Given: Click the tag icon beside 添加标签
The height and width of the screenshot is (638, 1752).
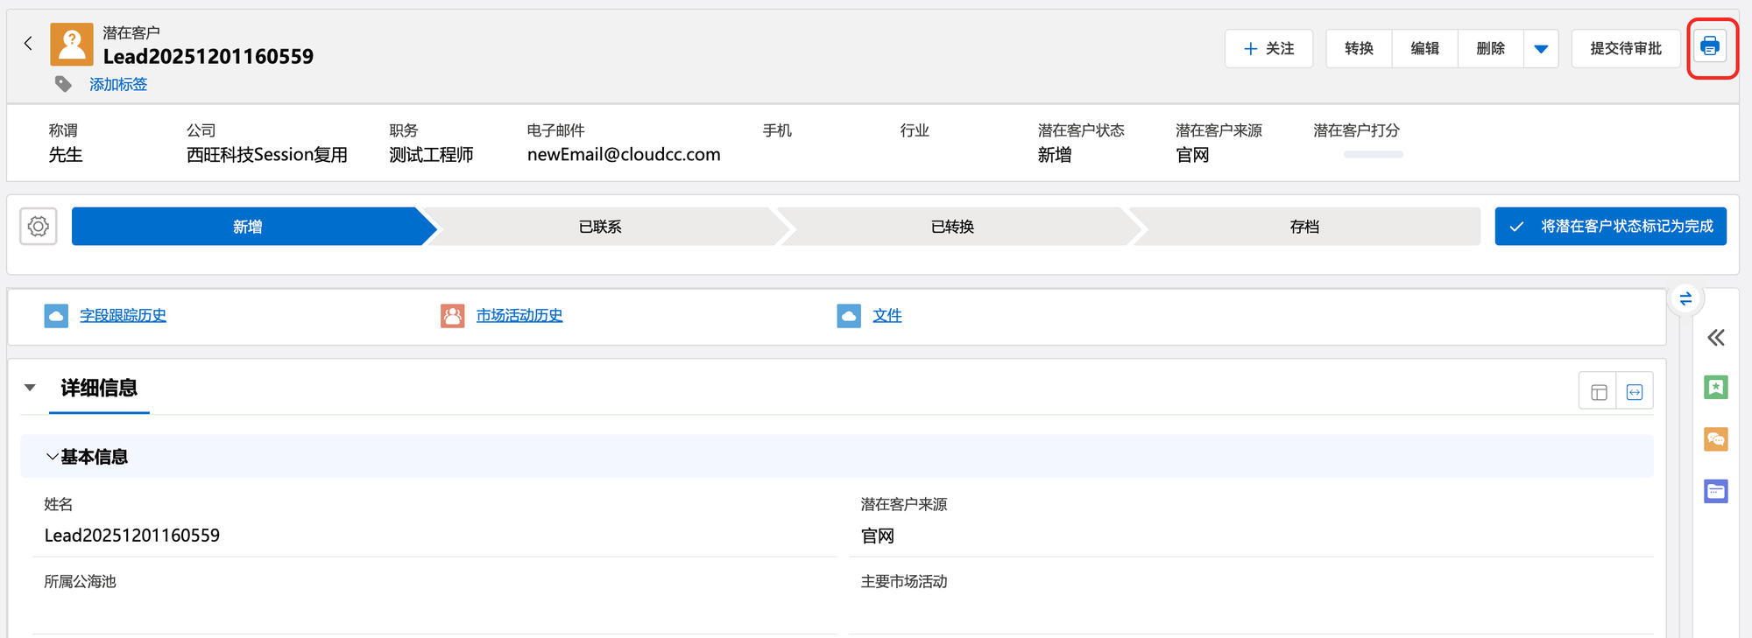Looking at the screenshot, I should click(x=63, y=84).
